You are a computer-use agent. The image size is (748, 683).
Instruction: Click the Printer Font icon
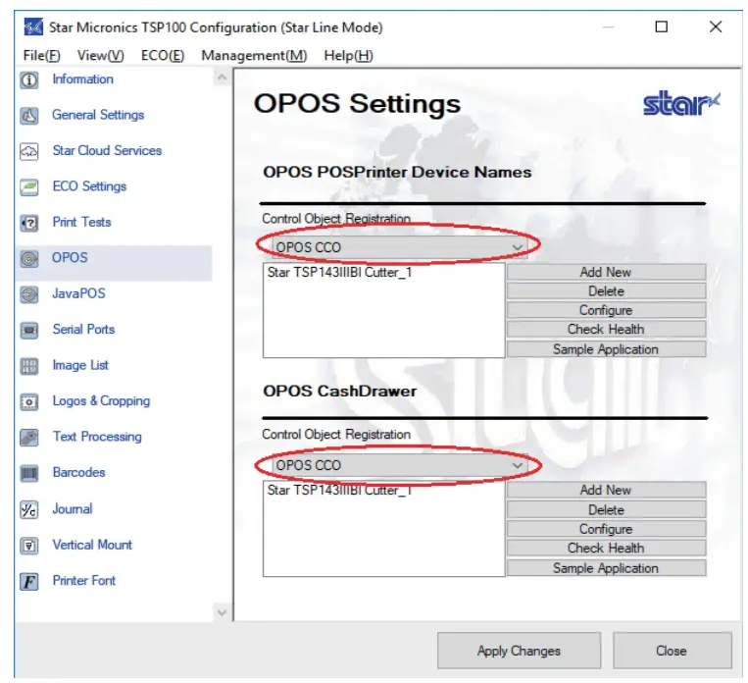pos(29,581)
